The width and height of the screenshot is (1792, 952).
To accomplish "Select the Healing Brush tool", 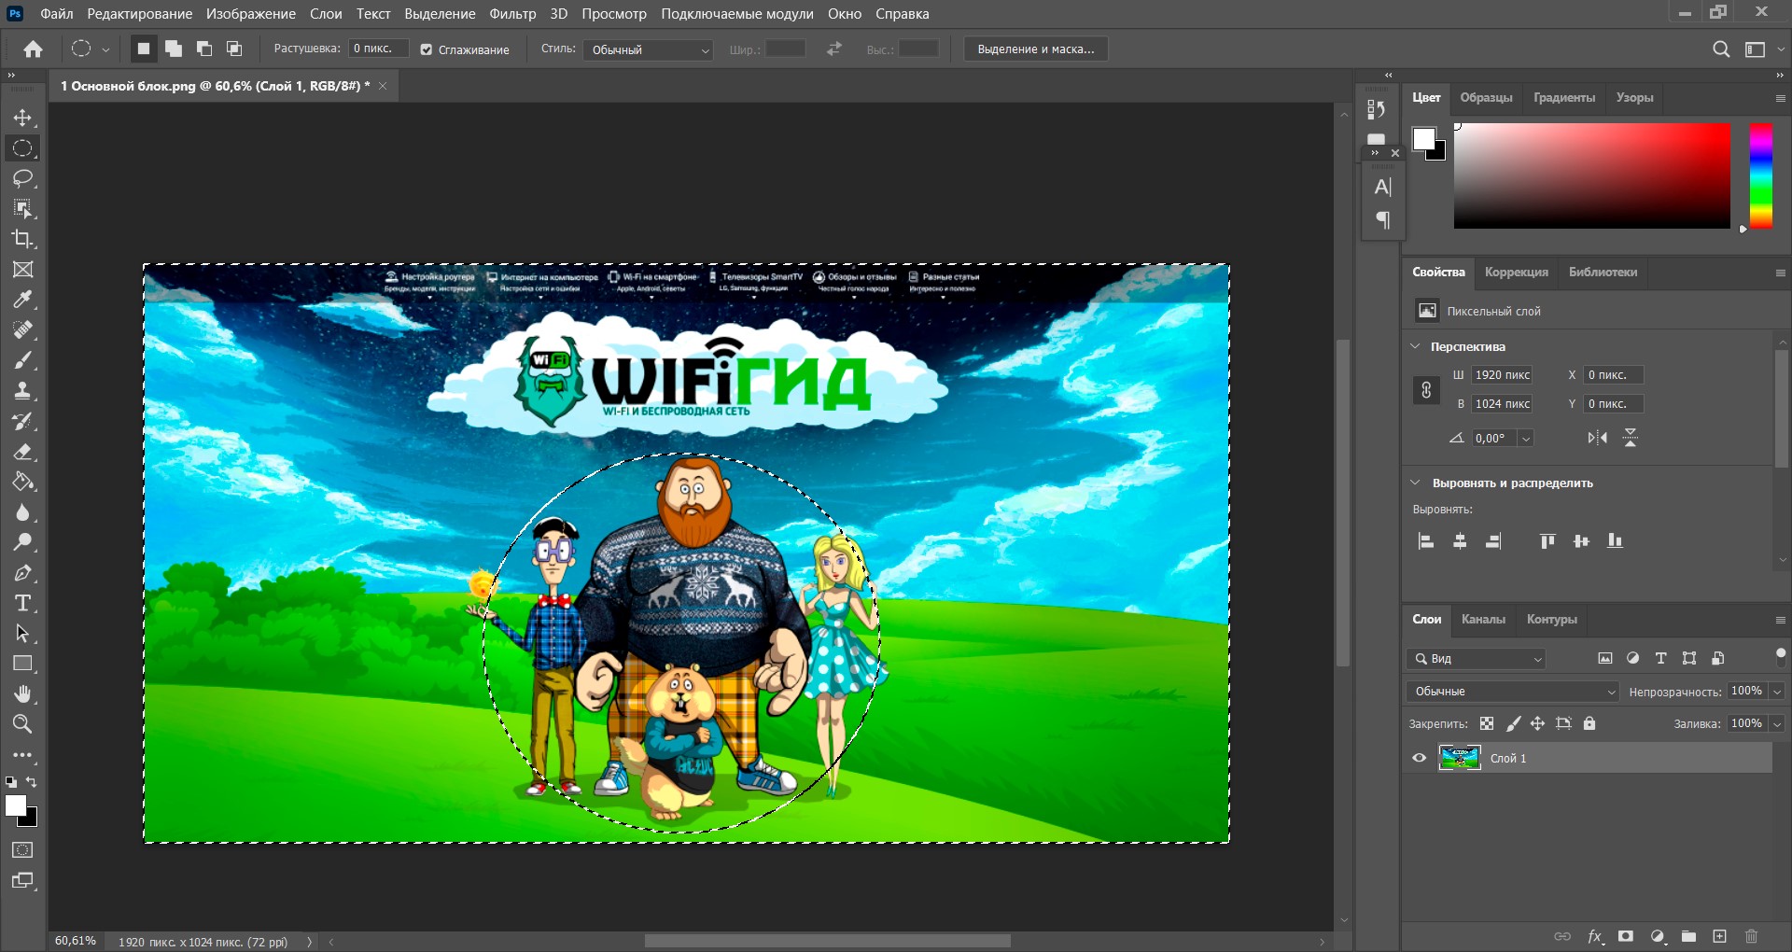I will coord(22,329).
